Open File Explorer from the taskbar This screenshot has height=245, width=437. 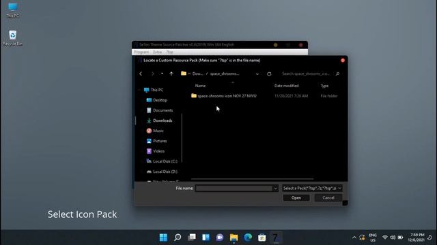tap(234, 238)
